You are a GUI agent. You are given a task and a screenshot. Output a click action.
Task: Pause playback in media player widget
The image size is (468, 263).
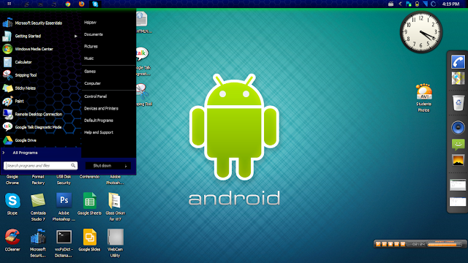click(x=384, y=244)
